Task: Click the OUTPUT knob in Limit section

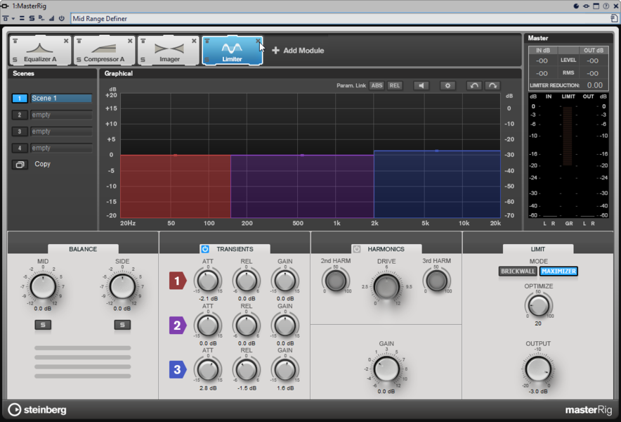Action: click(x=538, y=369)
